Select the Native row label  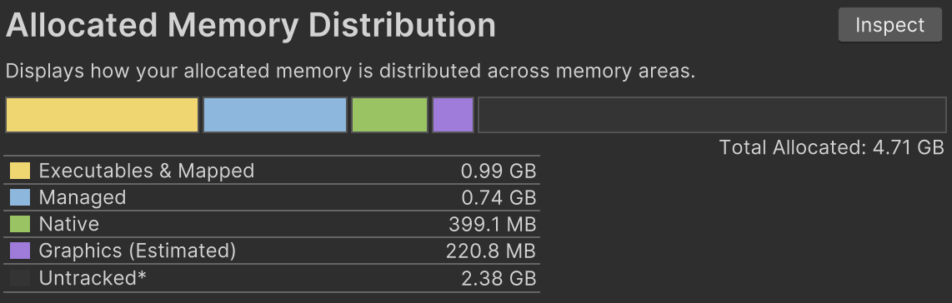68,224
